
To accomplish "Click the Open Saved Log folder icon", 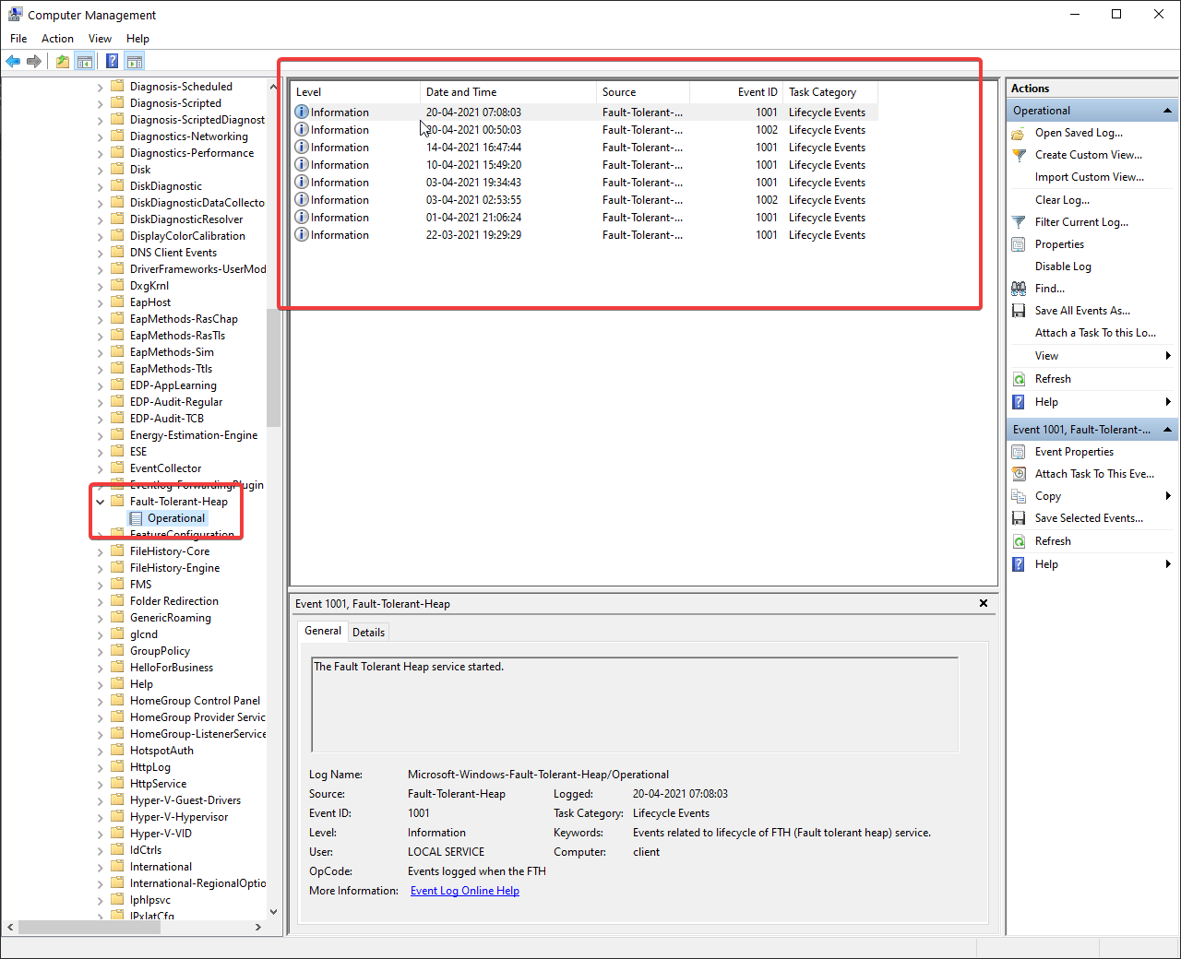I will 1019,133.
